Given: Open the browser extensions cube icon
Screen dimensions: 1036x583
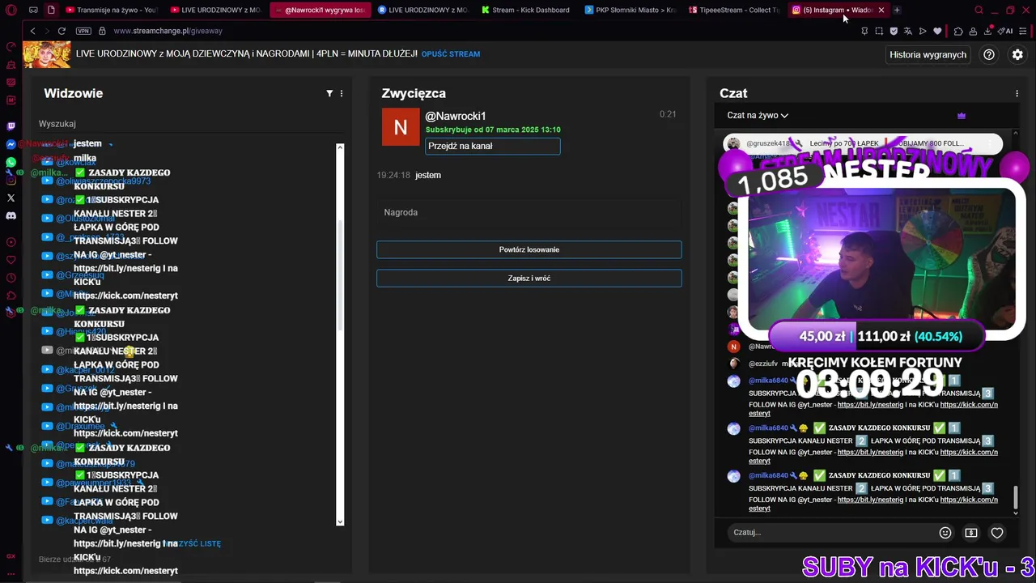Looking at the screenshot, I should pos(958,31).
